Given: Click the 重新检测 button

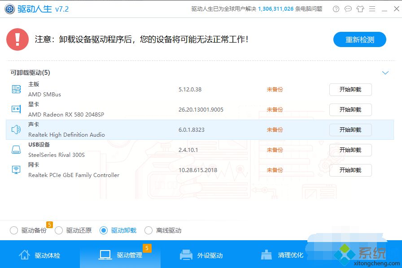Looking at the screenshot, I should (359, 39).
